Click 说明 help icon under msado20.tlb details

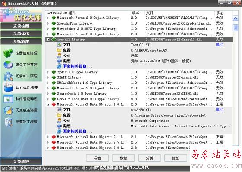coord(59,126)
